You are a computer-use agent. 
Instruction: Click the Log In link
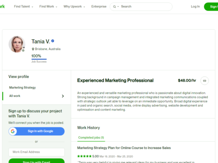[x=195, y=6]
